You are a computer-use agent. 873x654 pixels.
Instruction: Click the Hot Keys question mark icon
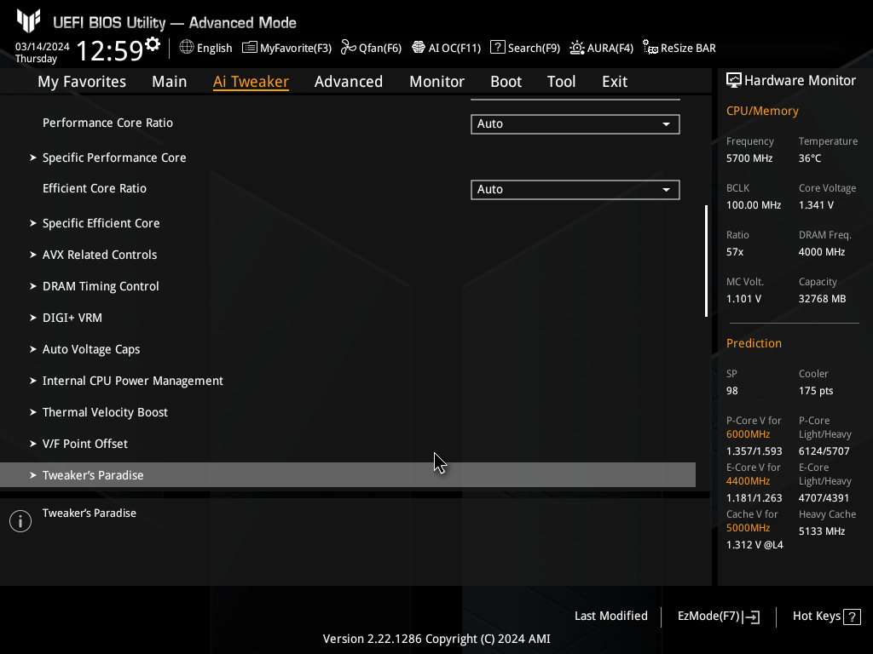(x=852, y=617)
